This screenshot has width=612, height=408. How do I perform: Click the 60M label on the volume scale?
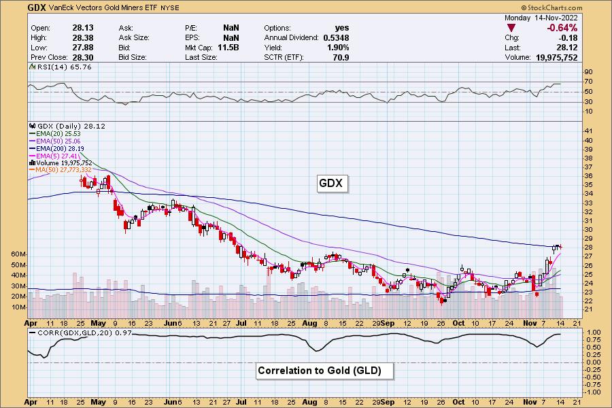click(x=18, y=254)
